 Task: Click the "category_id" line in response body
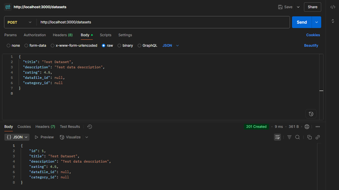click(49, 177)
